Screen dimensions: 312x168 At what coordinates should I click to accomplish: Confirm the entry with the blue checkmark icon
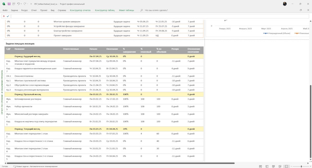[8, 16]
